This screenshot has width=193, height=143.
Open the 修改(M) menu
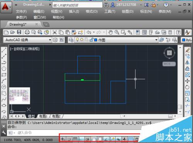(x=165, y=12)
